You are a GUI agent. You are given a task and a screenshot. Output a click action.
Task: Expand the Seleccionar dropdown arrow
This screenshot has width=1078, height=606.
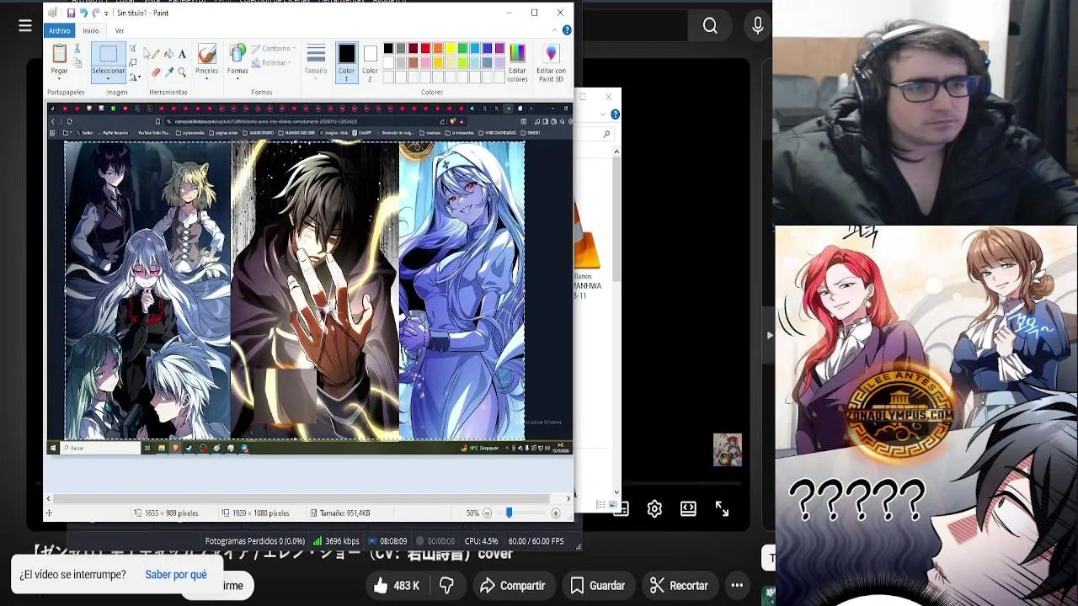(x=108, y=78)
